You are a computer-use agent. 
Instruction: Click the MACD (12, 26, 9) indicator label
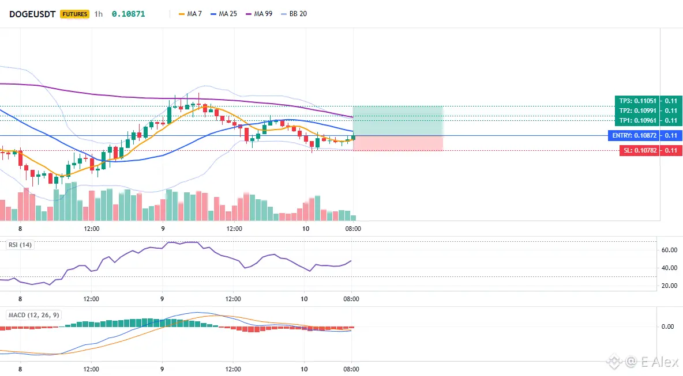pos(33,315)
